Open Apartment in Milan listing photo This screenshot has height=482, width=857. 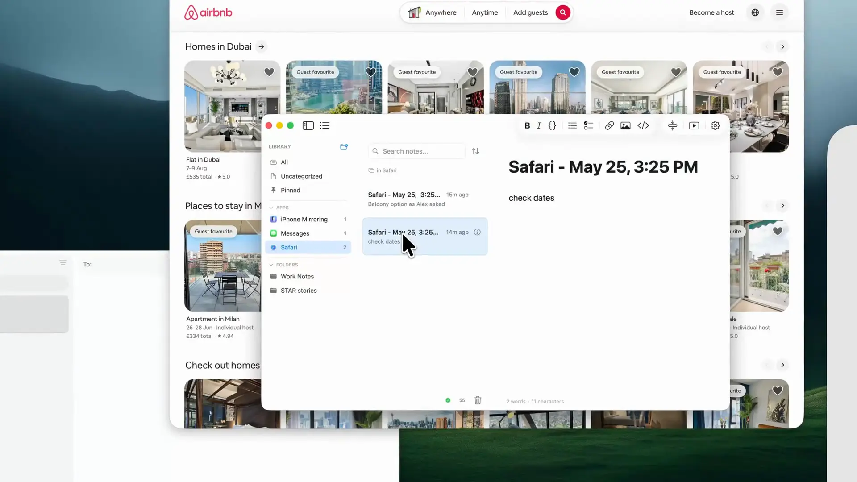click(x=223, y=266)
